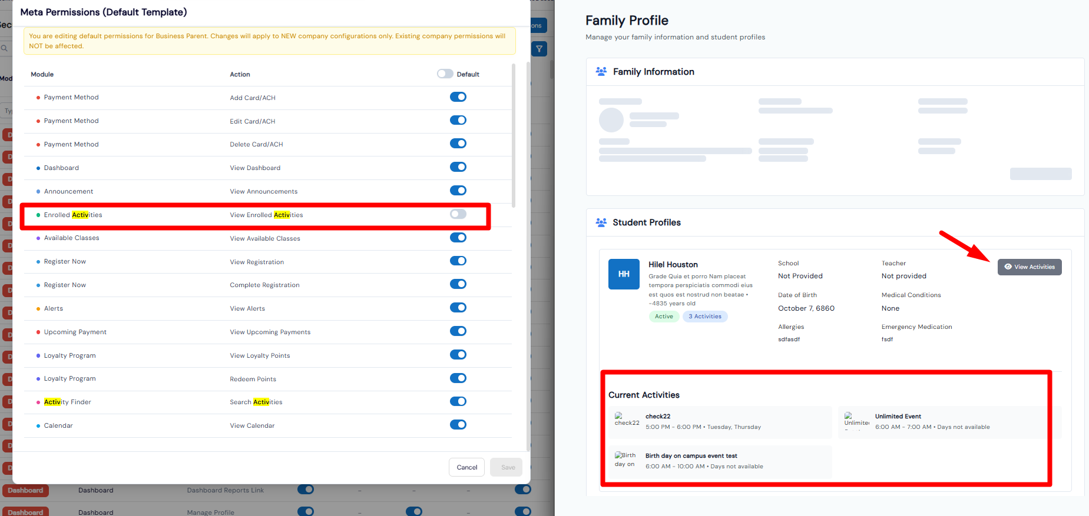Enable the View Enrolled Activities toggle

pos(458,214)
